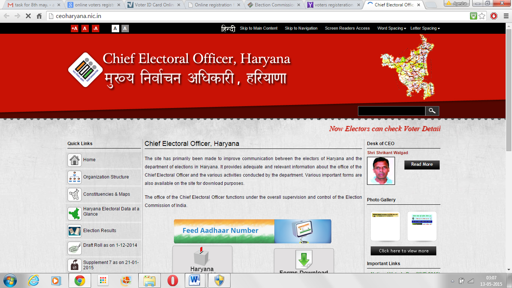Click the Shri Shrikant Walgad name link
Viewport: 512px width, 288px height.
tap(388, 153)
